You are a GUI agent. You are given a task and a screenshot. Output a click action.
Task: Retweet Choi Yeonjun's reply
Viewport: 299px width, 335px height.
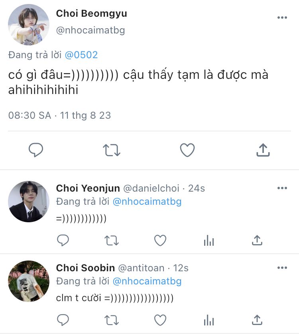(111, 240)
